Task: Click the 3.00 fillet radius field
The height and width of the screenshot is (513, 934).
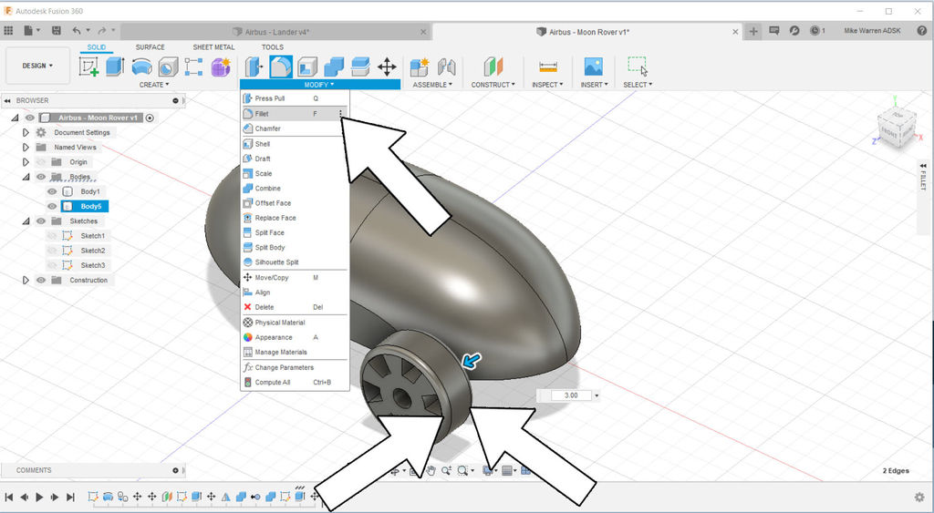Action: click(570, 395)
